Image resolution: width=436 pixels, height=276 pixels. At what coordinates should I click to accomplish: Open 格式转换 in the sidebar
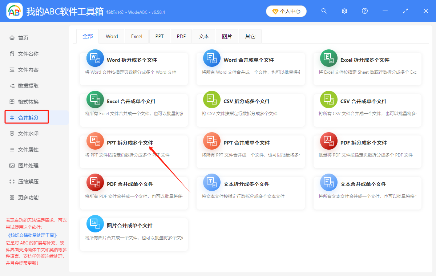[x=28, y=102]
